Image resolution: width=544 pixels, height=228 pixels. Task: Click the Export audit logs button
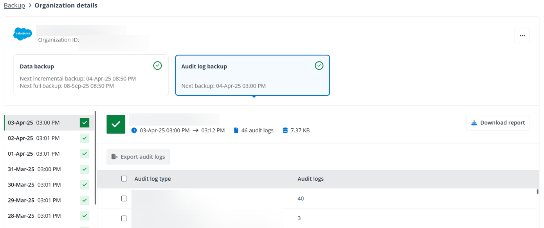pos(138,156)
